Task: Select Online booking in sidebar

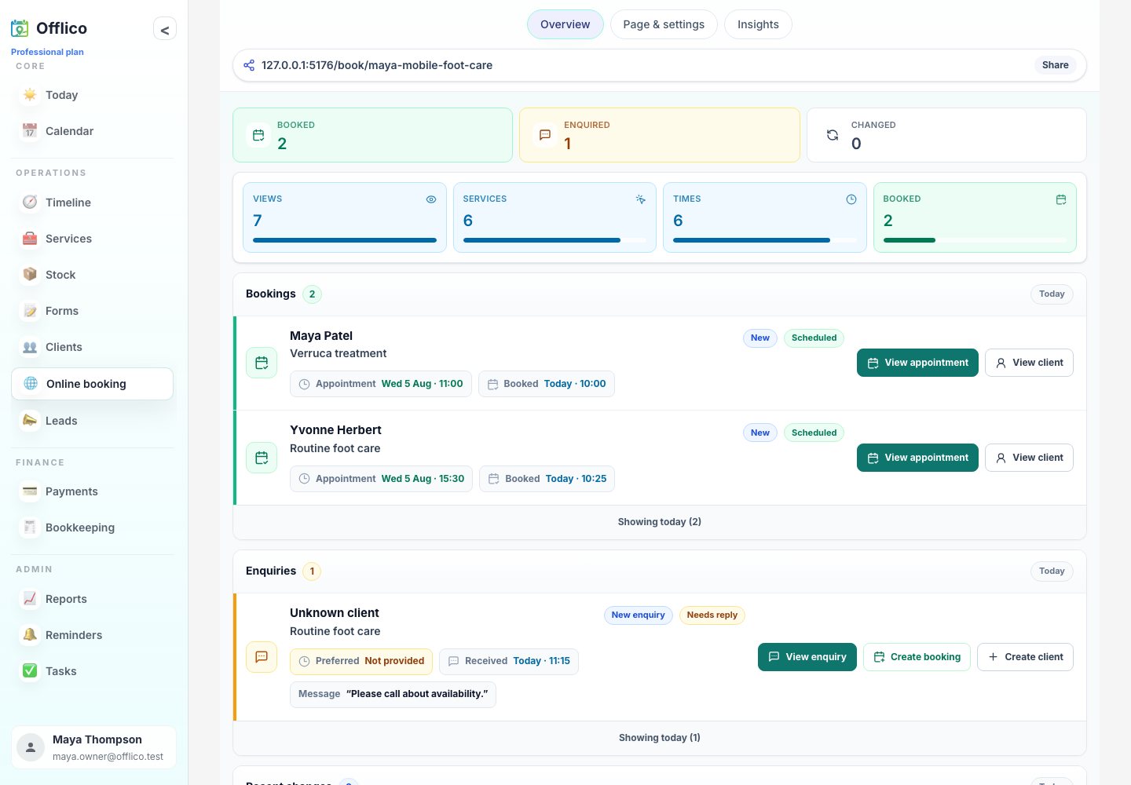Action: (x=92, y=384)
